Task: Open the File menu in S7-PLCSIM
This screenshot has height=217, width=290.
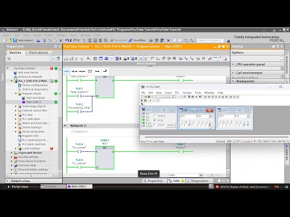Action: click(x=143, y=93)
